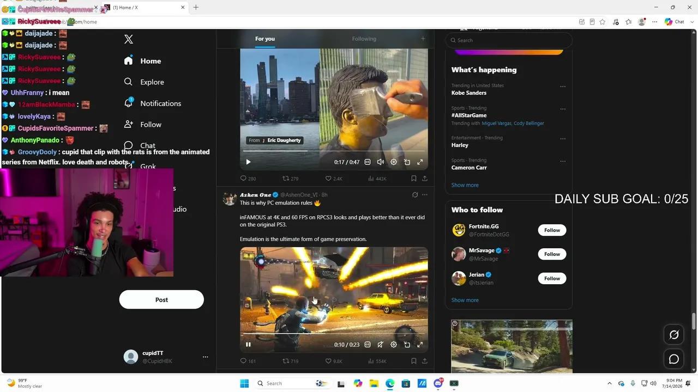This screenshot has height=392, width=698.
Task: Repost the post with 719 reposts
Action: coord(290,361)
